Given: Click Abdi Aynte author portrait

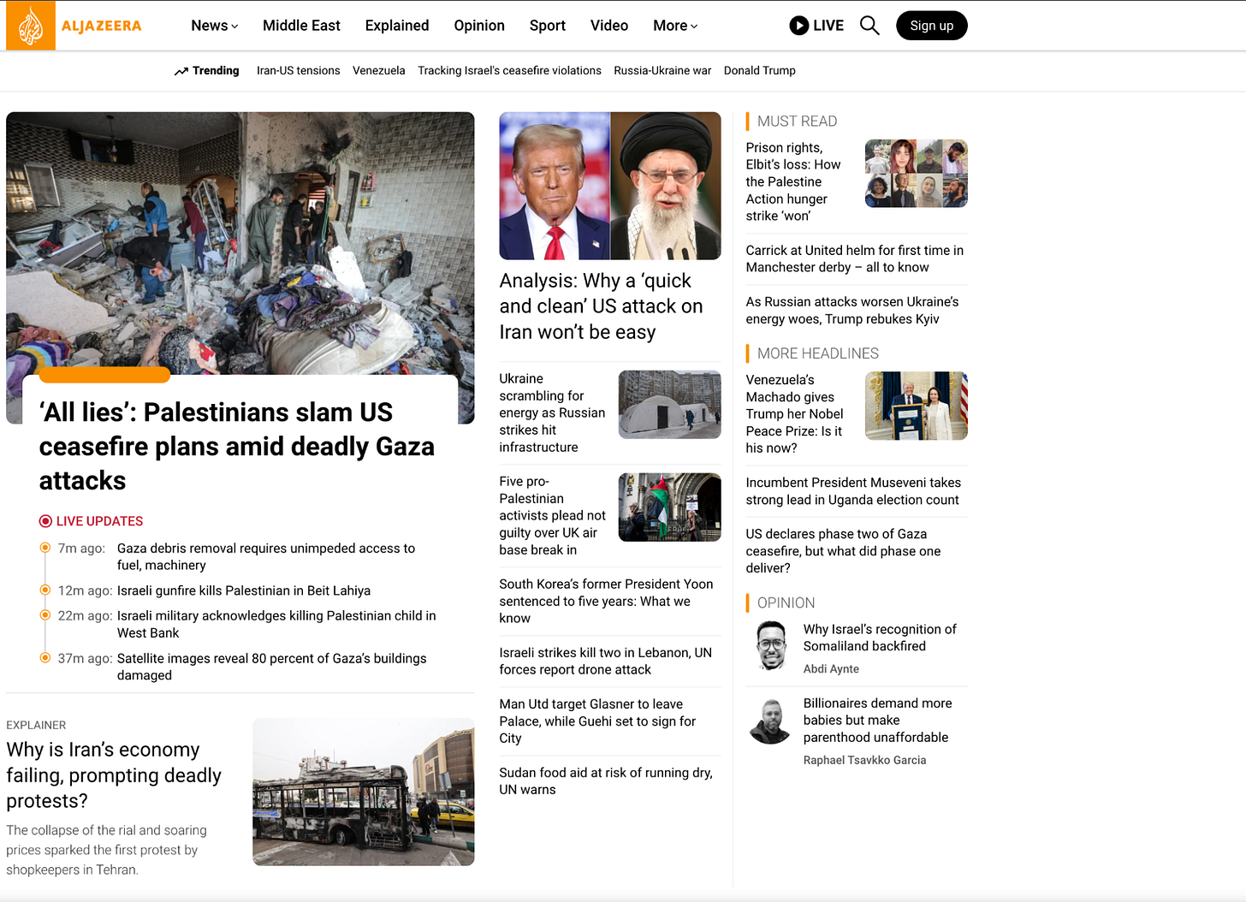Looking at the screenshot, I should click(x=771, y=646).
